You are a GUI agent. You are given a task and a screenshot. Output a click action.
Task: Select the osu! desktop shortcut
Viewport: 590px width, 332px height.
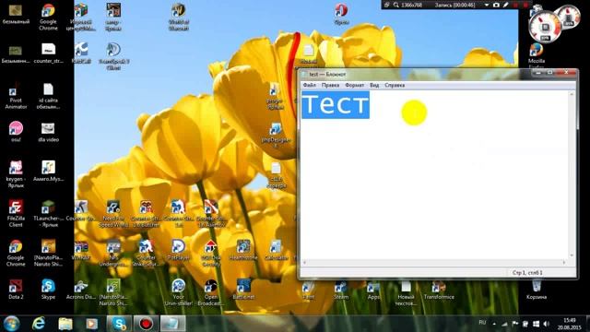click(16, 132)
